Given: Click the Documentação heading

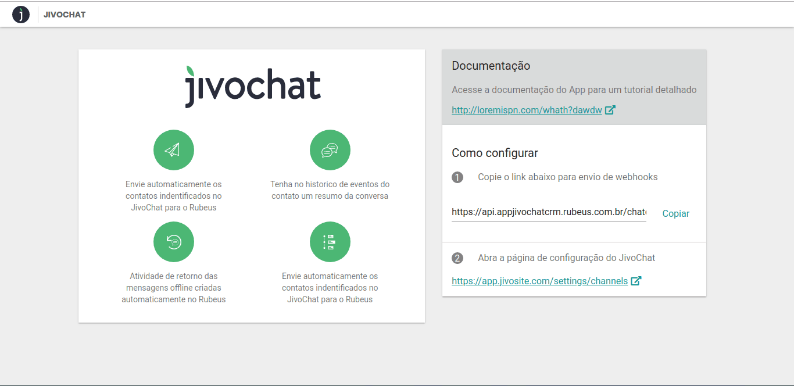Looking at the screenshot, I should pos(491,66).
